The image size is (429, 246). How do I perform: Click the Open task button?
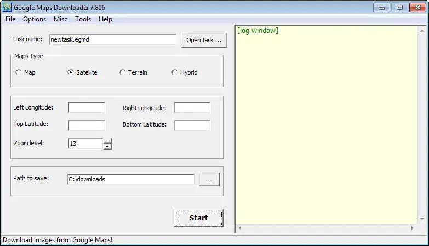click(204, 40)
